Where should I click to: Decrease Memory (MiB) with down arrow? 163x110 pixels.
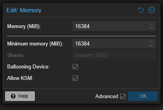[151, 28]
